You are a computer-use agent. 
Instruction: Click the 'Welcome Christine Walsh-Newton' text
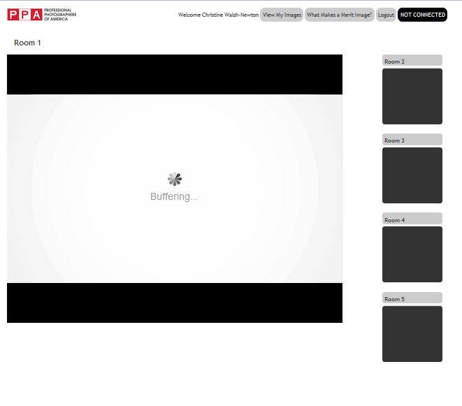pyautogui.click(x=218, y=15)
